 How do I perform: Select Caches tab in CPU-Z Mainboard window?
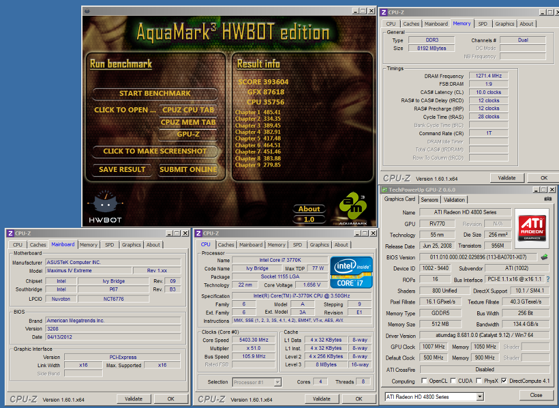click(38, 245)
